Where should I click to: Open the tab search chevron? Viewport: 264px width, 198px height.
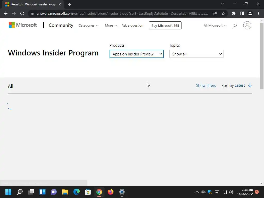coord(222,4)
